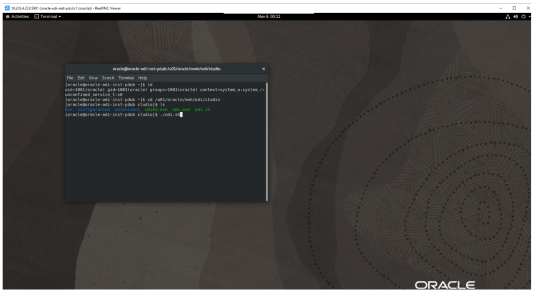Screen dimensions: 536x296
Task: Click the terminal title bar
Action: pos(166,69)
